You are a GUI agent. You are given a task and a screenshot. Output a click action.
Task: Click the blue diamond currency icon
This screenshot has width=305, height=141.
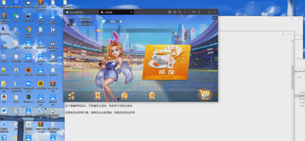coord(103,21)
